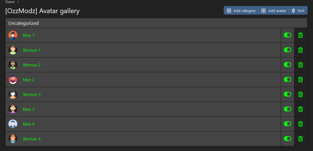Image resolution: width=313 pixels, height=151 pixels.
Task: Click the Man 4 avatar thumbnail
Action: click(13, 124)
